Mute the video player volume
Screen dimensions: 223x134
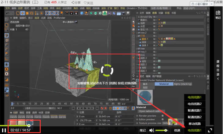coord(151,130)
